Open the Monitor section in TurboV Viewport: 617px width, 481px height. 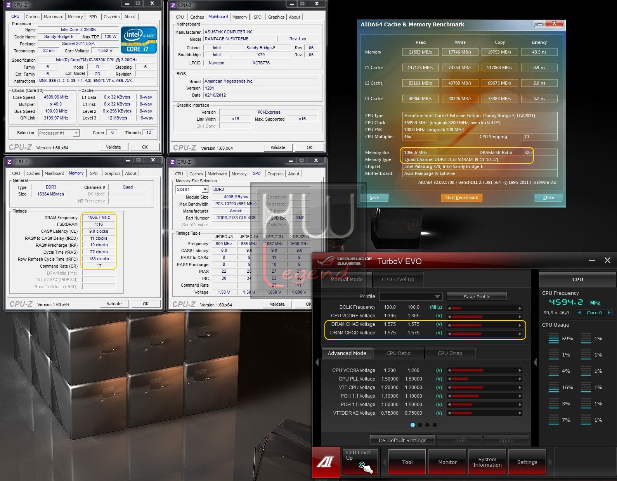coord(447,462)
